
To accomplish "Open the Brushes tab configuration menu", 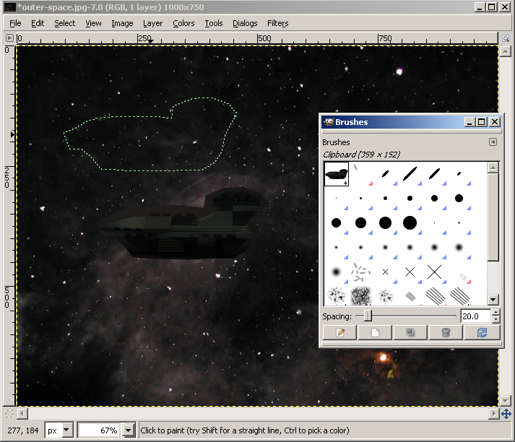I will (493, 142).
